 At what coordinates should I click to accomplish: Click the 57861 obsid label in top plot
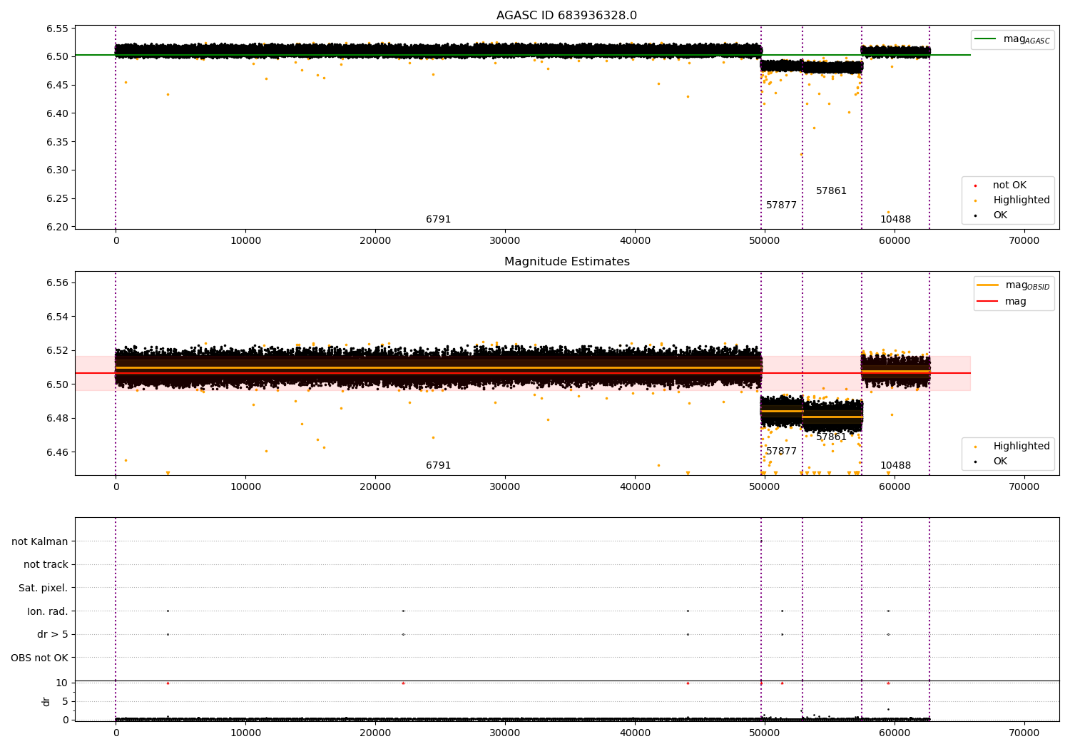point(831,191)
